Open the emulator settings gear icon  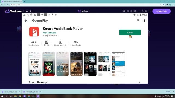tap(135, 11)
